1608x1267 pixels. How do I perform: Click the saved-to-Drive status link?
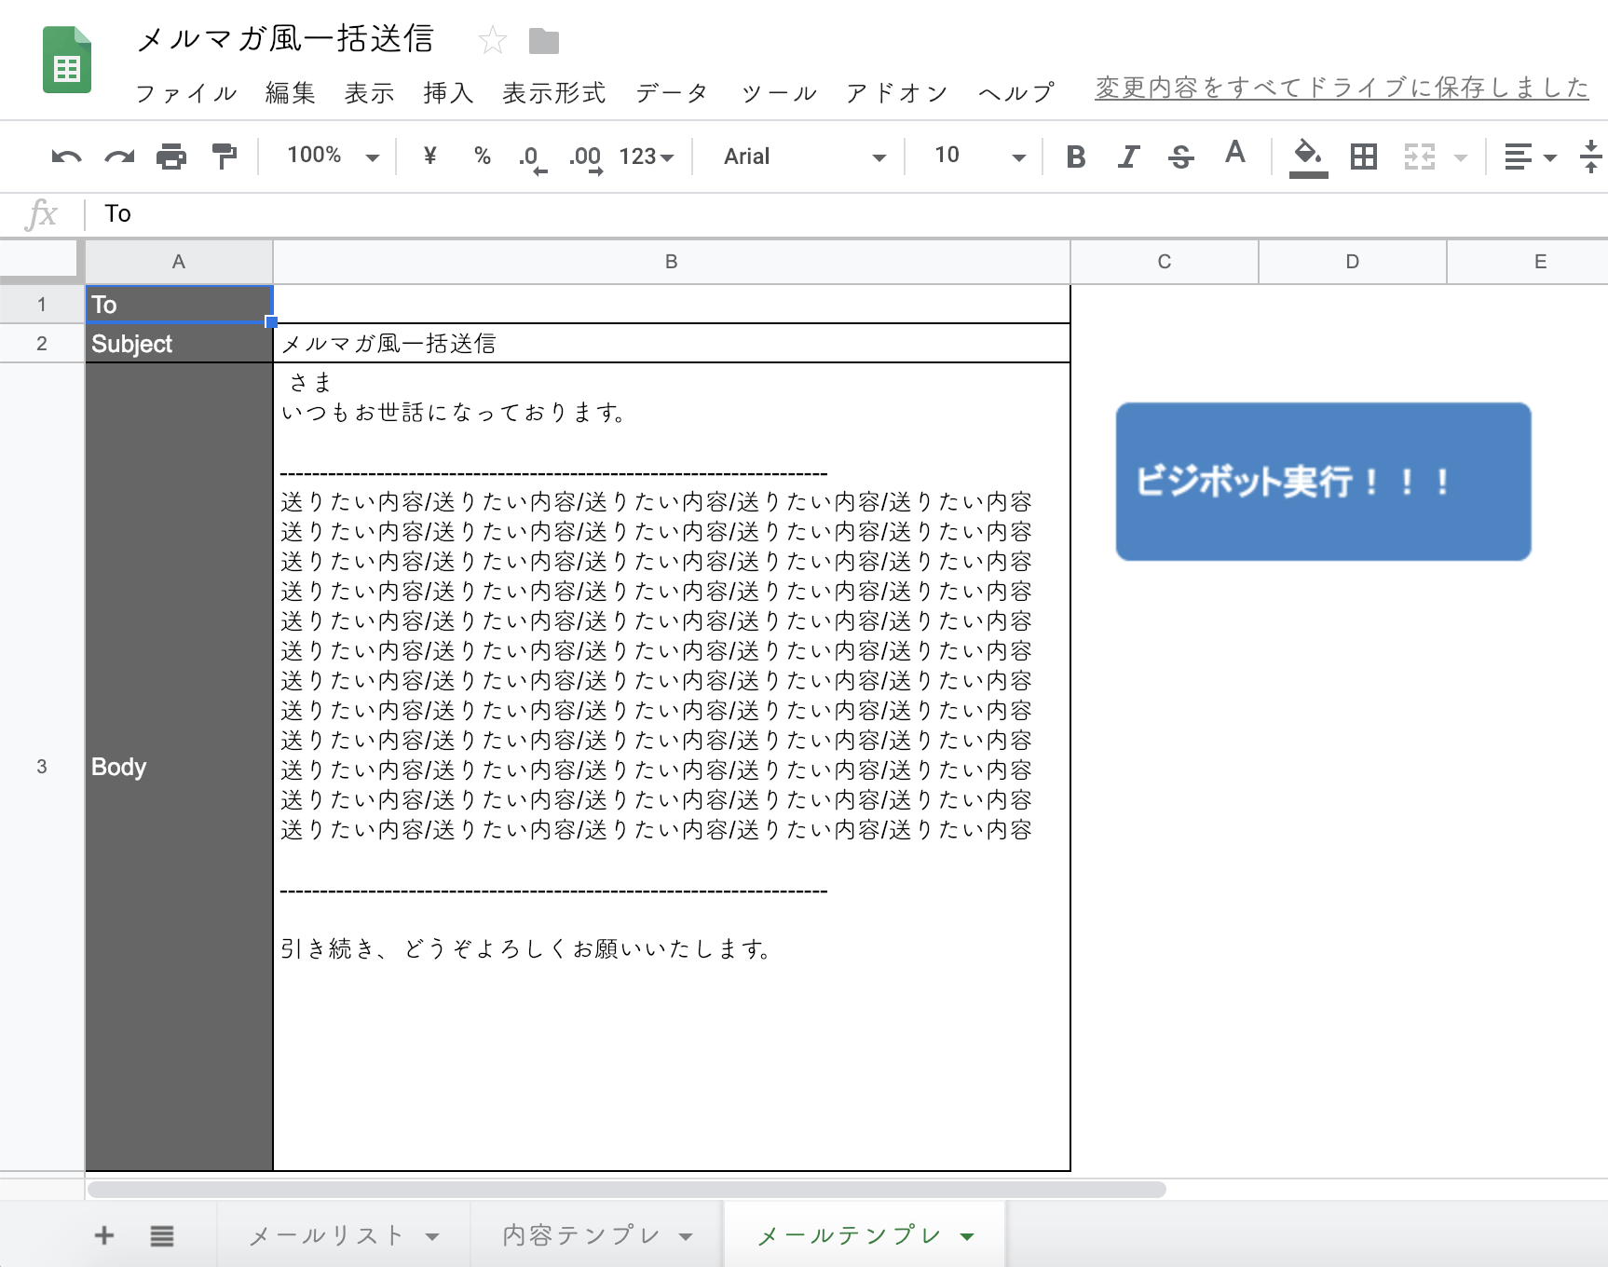pyautogui.click(x=1341, y=88)
